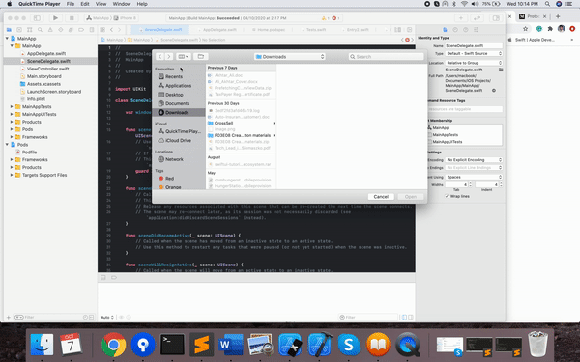
Task: Toggle MainAppTests target membership
Action: (x=429, y=135)
